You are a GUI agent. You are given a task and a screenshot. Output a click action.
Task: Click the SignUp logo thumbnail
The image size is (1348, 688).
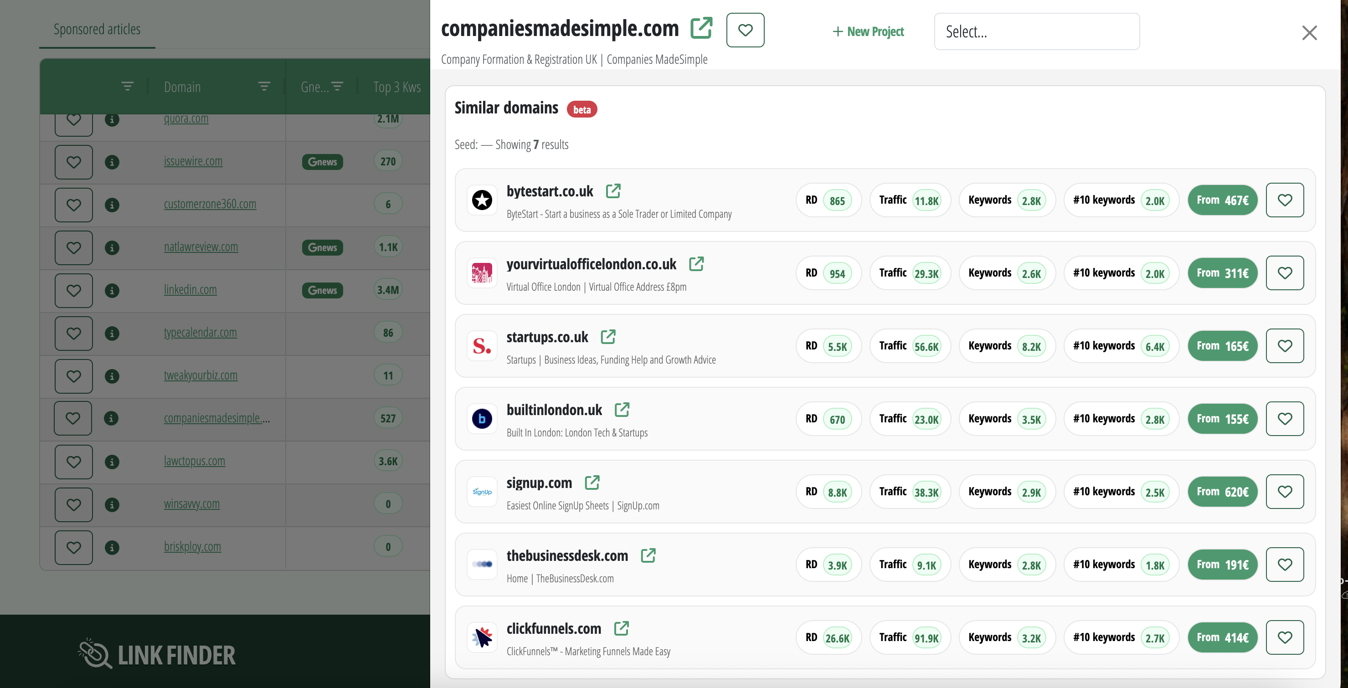[x=482, y=491]
